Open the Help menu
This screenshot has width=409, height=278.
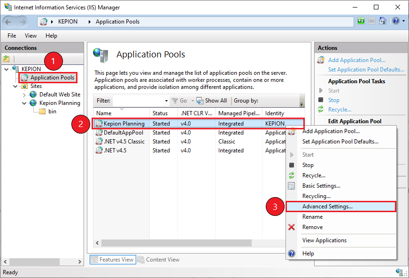point(51,36)
